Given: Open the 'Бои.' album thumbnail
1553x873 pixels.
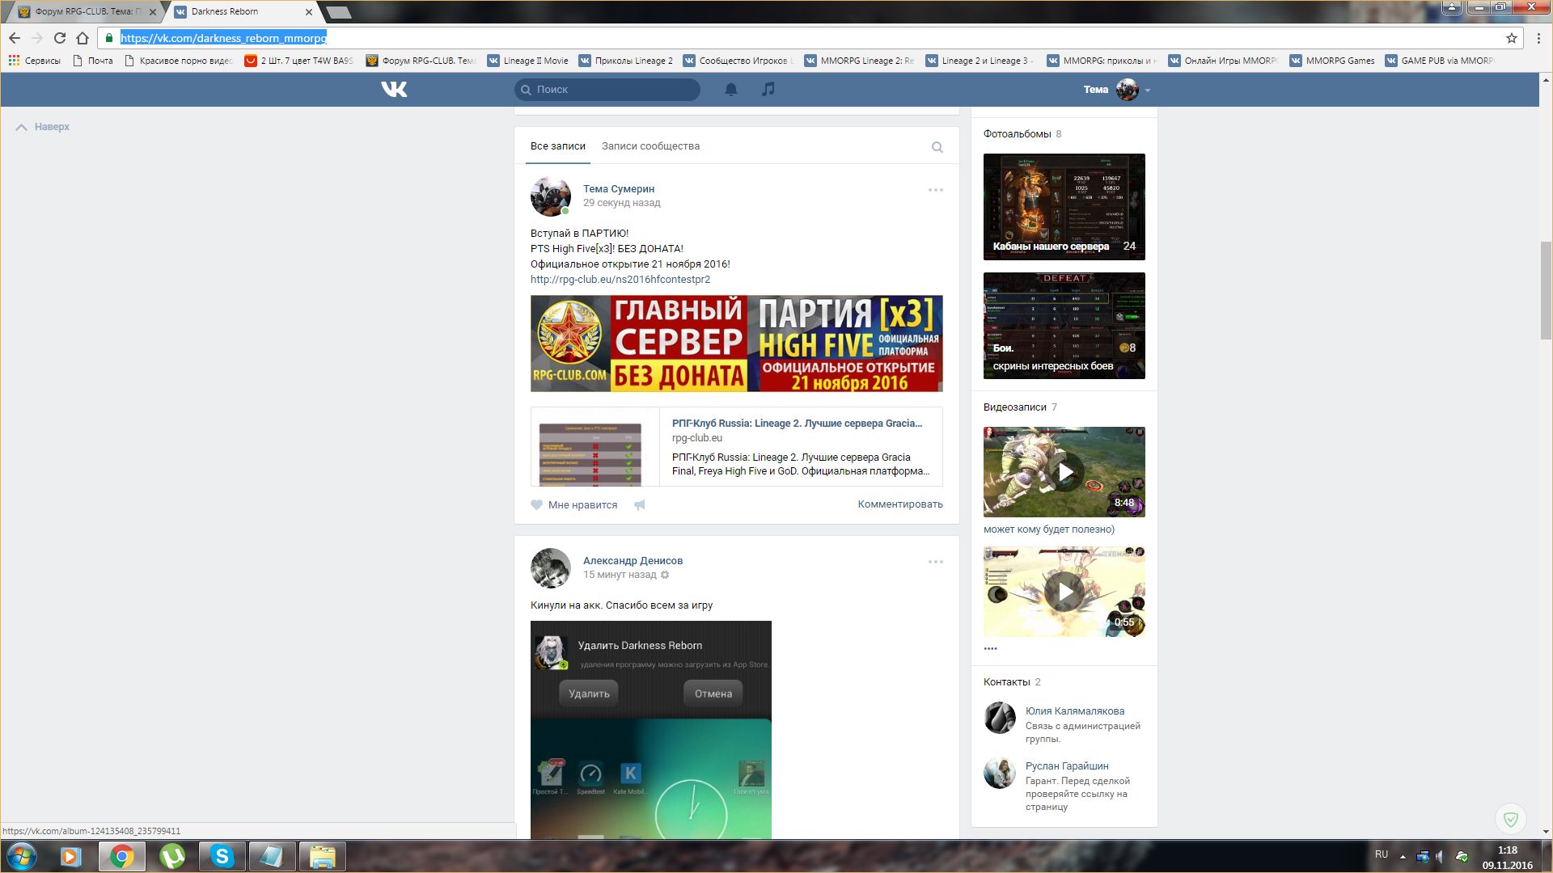Looking at the screenshot, I should pyautogui.click(x=1064, y=326).
